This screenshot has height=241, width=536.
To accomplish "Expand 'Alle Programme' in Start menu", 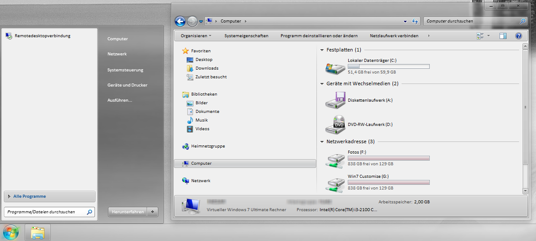I will pyautogui.click(x=49, y=196).
